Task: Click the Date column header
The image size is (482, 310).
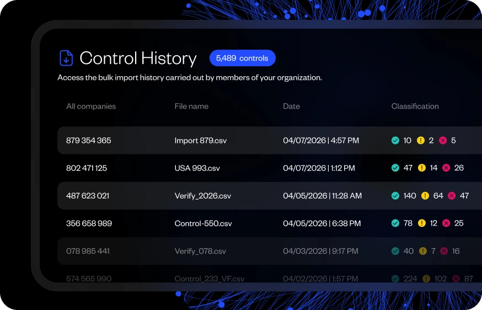Action: coord(291,106)
